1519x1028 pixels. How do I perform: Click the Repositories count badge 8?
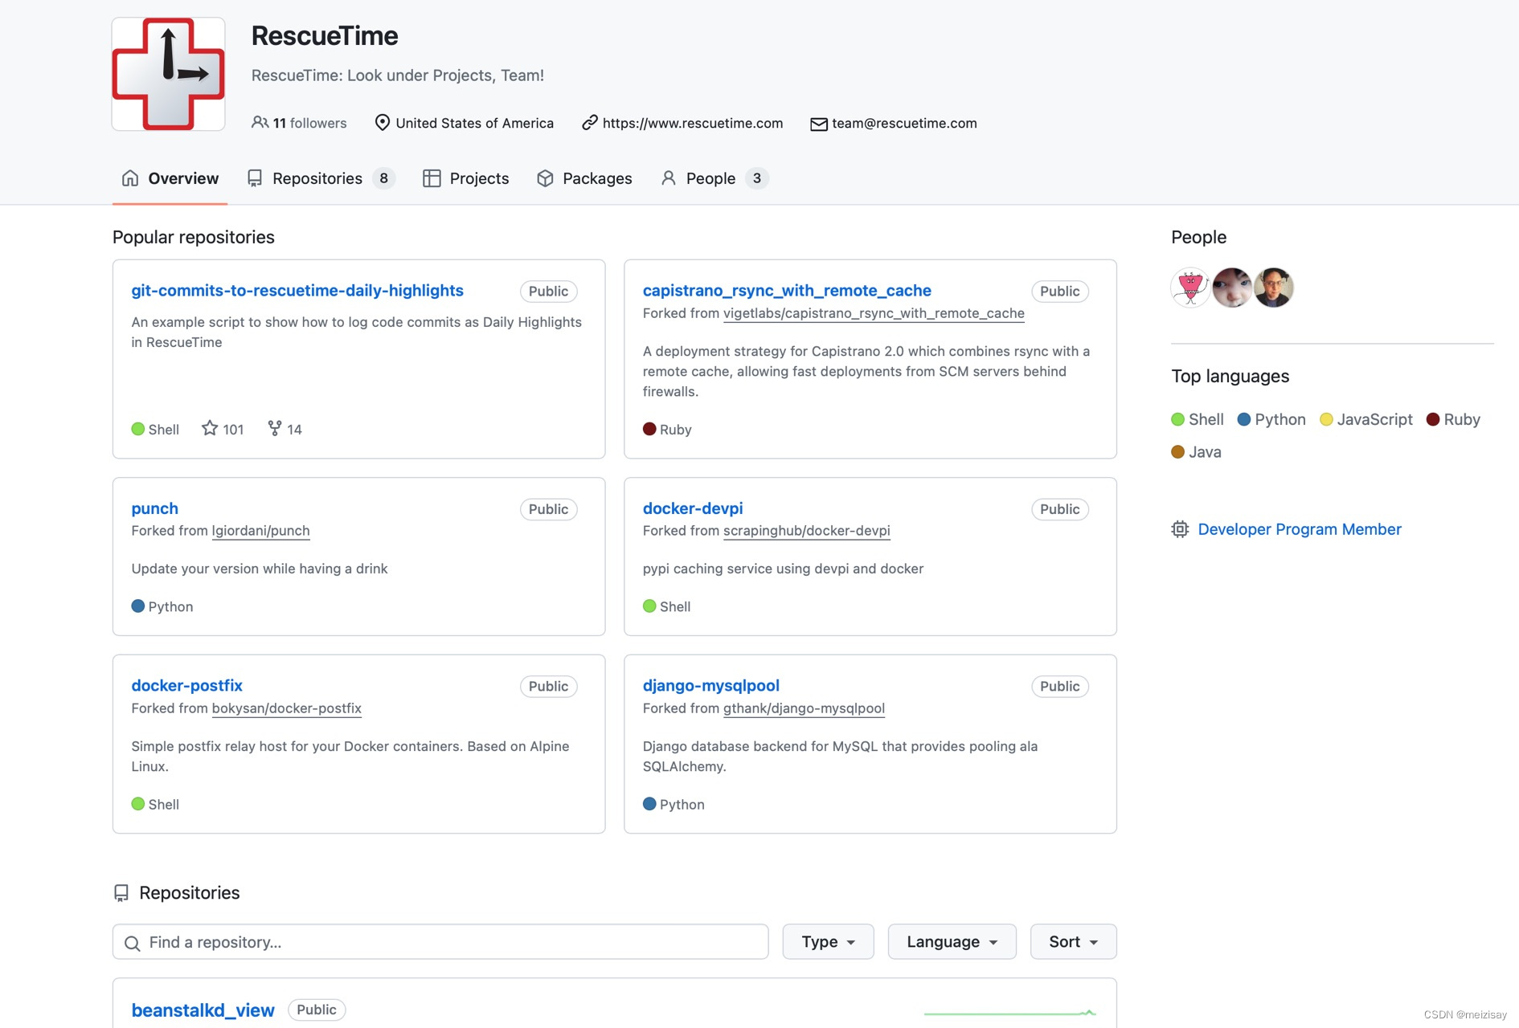click(384, 178)
